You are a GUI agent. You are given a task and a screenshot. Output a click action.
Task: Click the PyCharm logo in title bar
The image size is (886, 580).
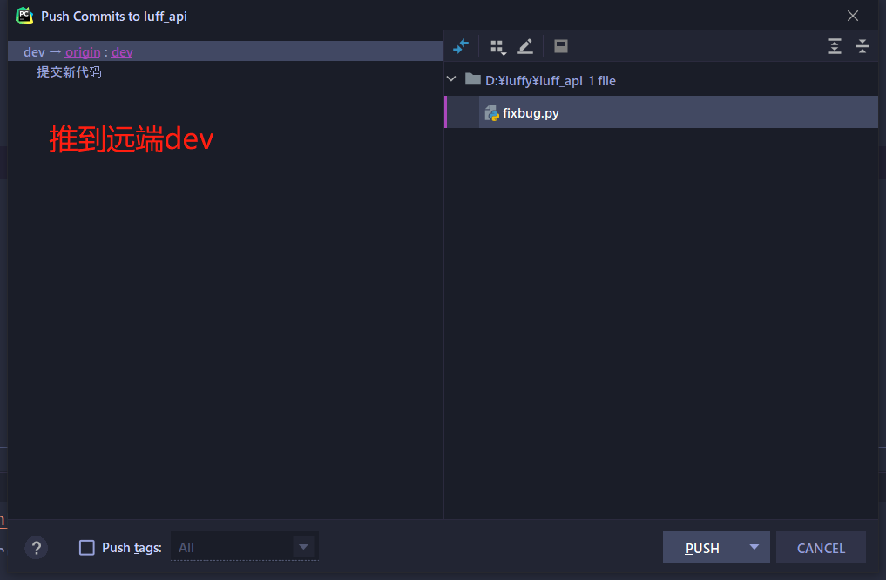coord(24,16)
